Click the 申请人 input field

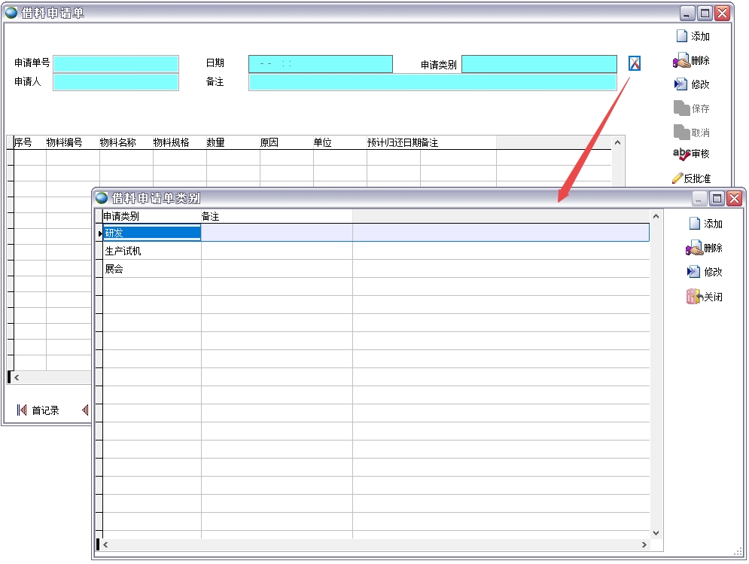coord(116,82)
